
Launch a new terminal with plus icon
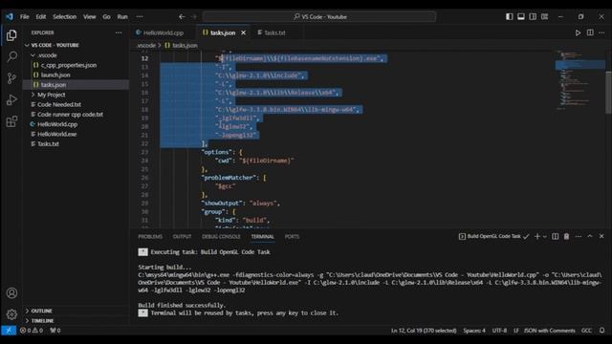pos(537,236)
